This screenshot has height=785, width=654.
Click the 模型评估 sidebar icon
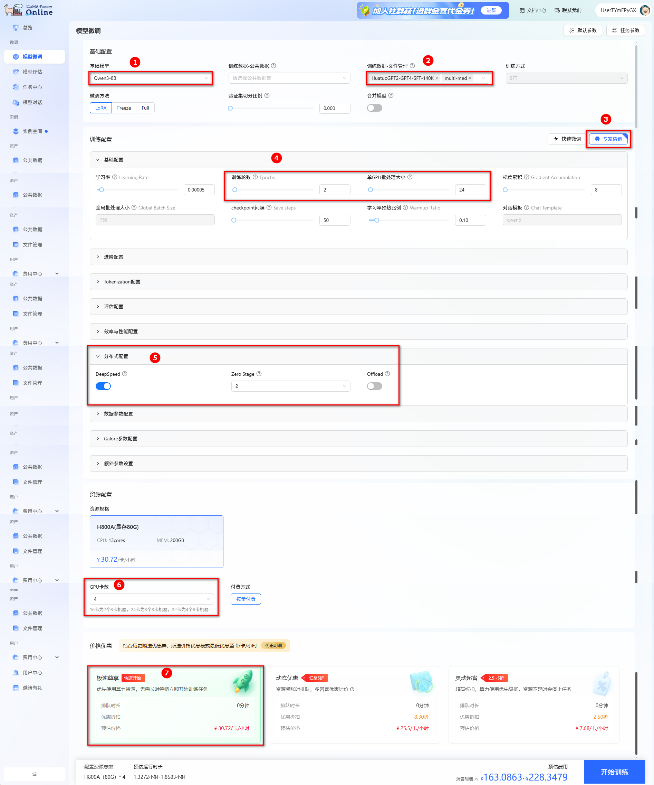[x=16, y=72]
